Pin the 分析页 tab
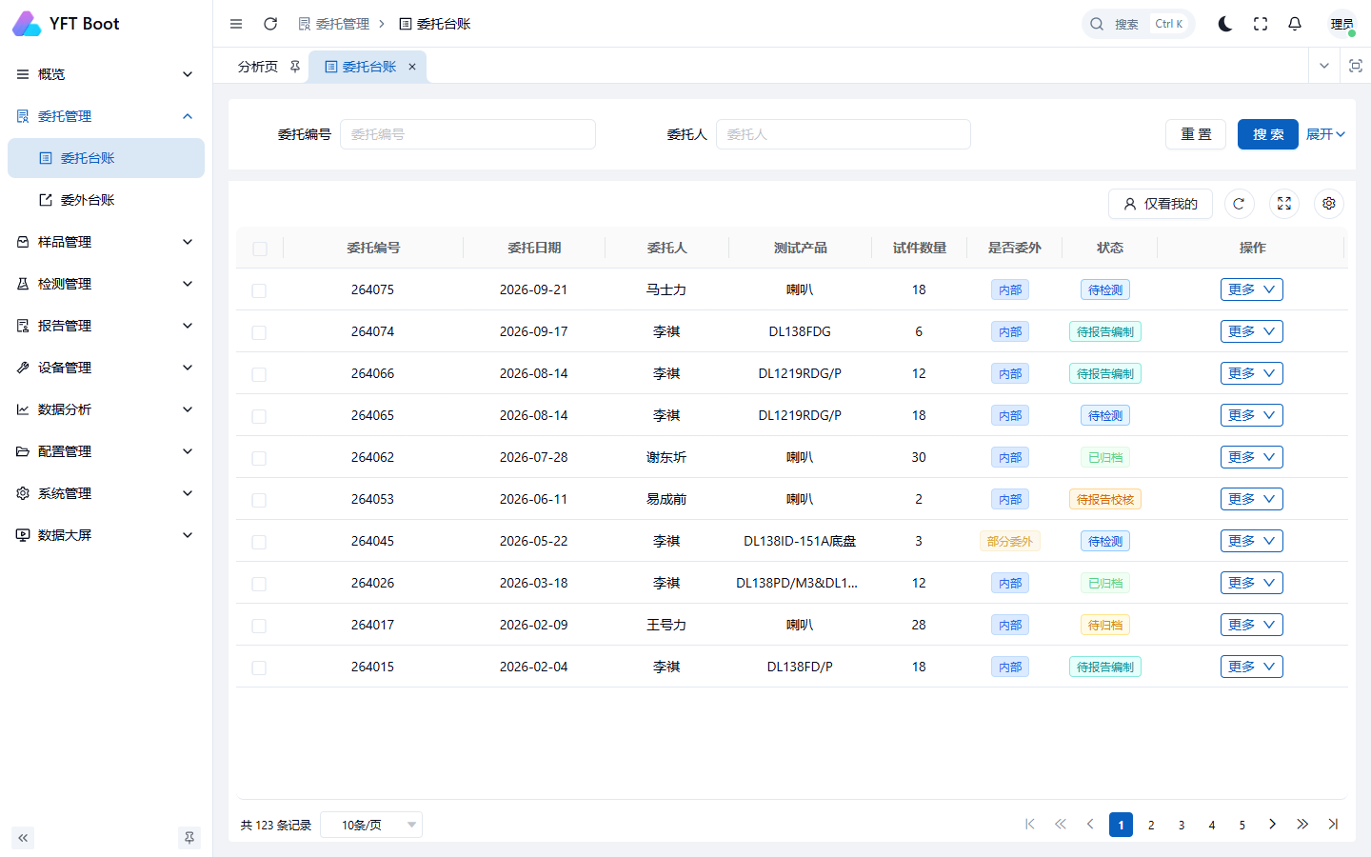1371x857 pixels. pos(295,67)
